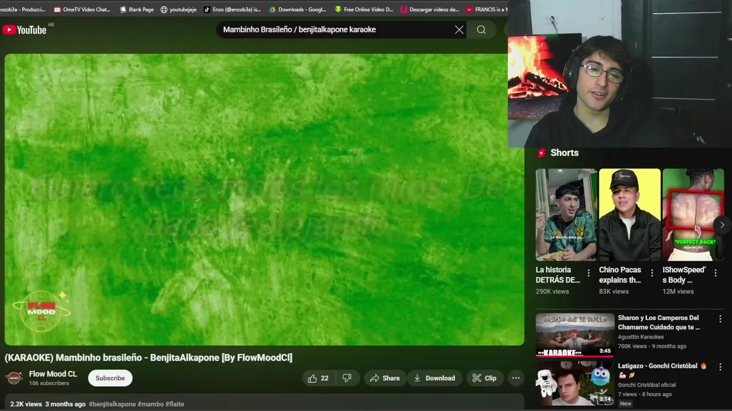
Task: Click the #benjitalkapone hashtag
Action: 112,404
